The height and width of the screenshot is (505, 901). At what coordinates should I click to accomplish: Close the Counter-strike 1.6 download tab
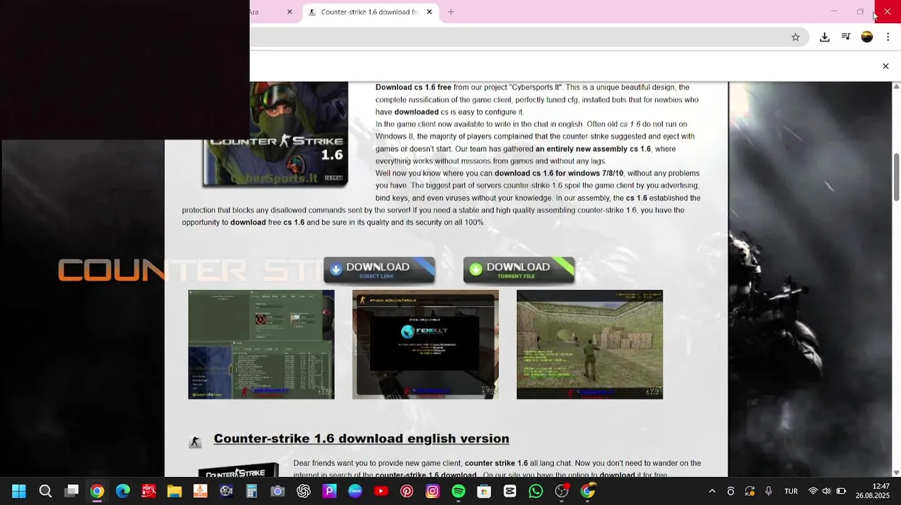coord(429,12)
